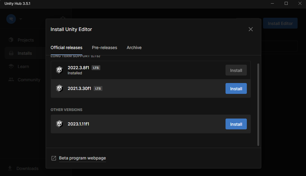Click the OTHER VERSIONS heading

(x=66, y=110)
